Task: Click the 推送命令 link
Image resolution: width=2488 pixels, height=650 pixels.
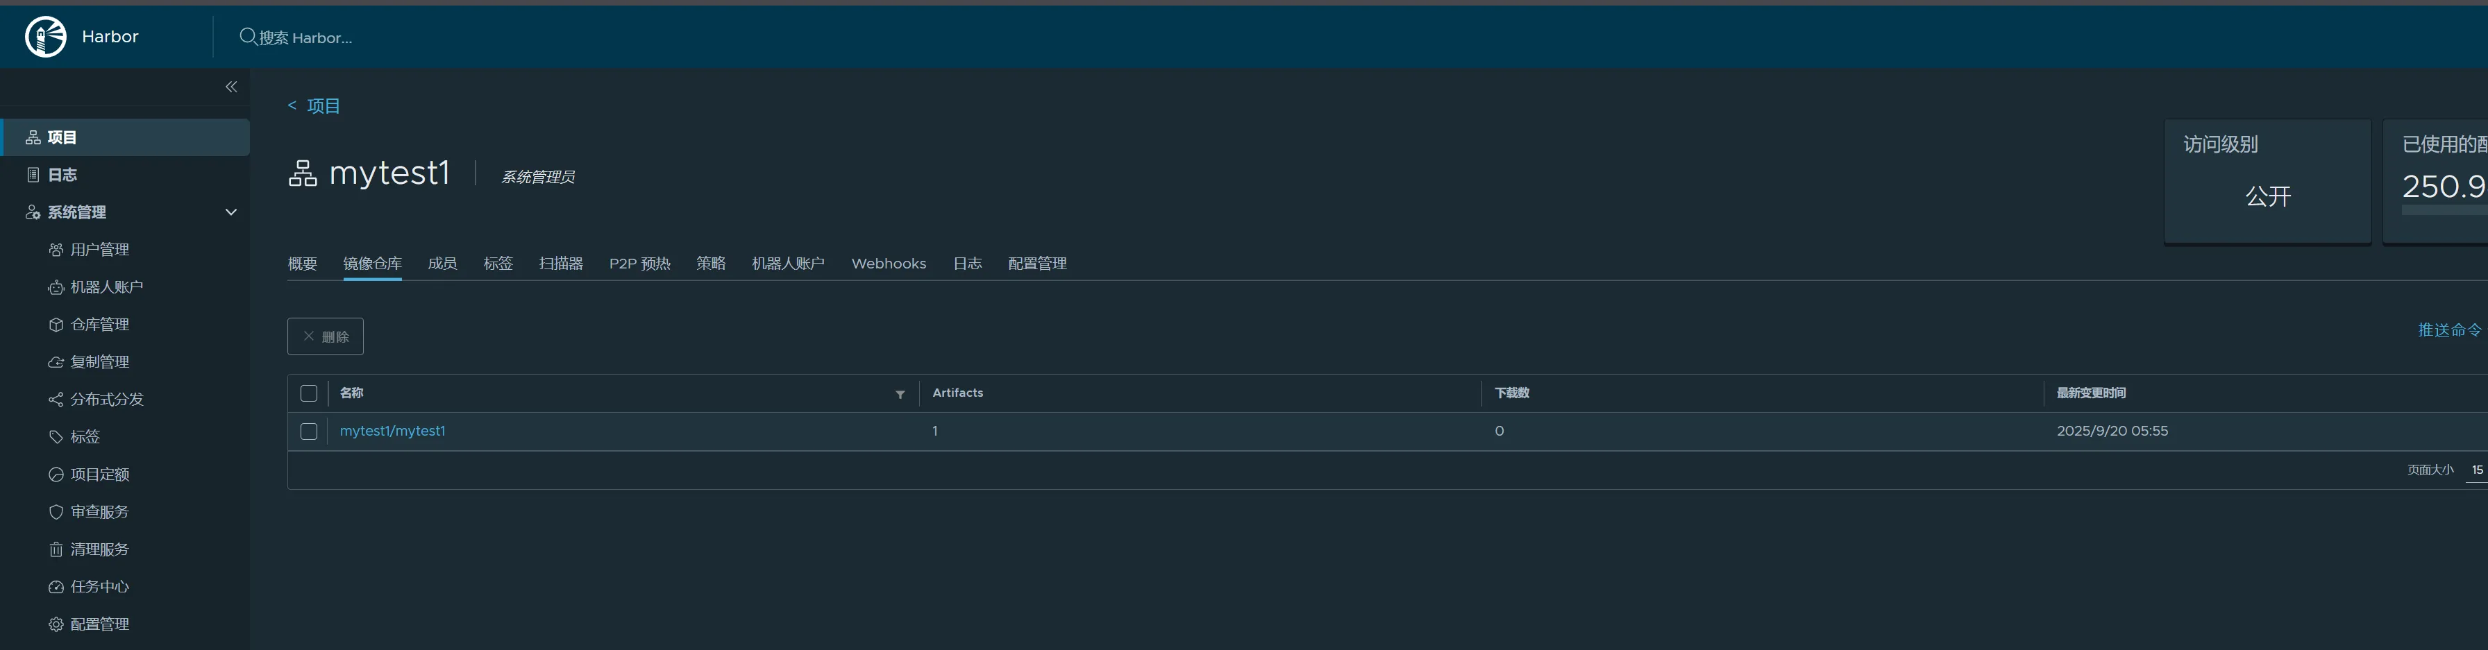Action: coord(2449,330)
